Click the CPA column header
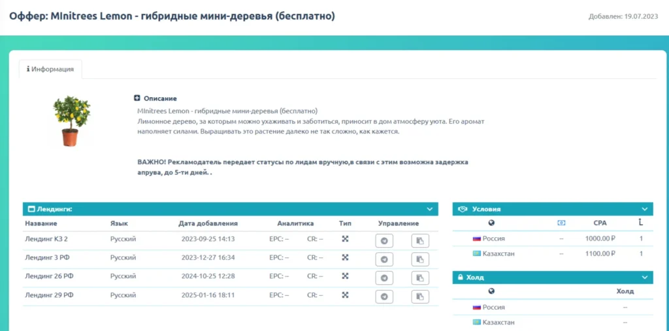 click(x=600, y=222)
